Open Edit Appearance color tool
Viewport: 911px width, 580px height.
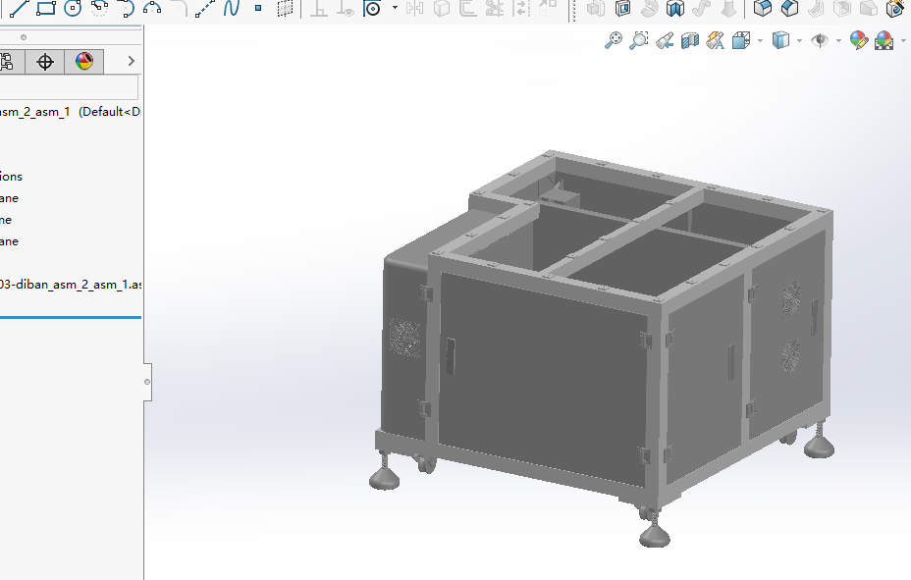pos(859,40)
